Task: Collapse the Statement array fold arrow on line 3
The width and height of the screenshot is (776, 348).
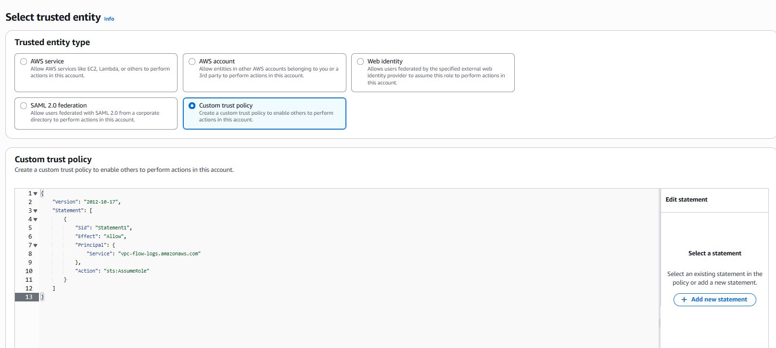Action: (x=36, y=211)
